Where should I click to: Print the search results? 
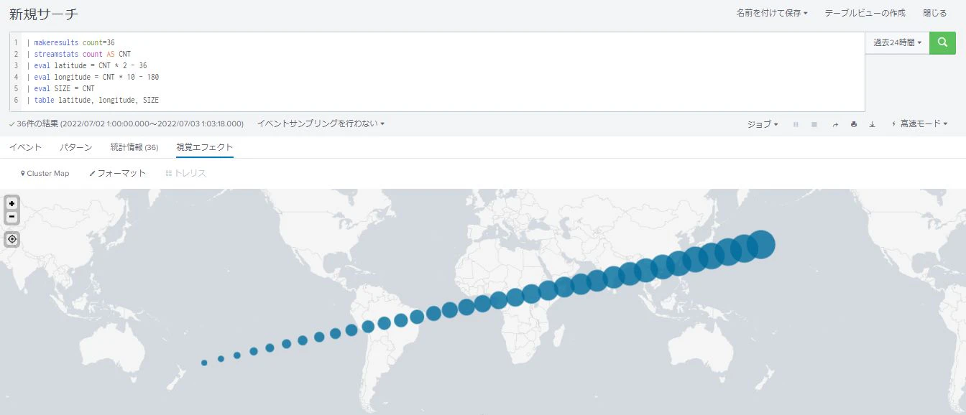coord(854,124)
